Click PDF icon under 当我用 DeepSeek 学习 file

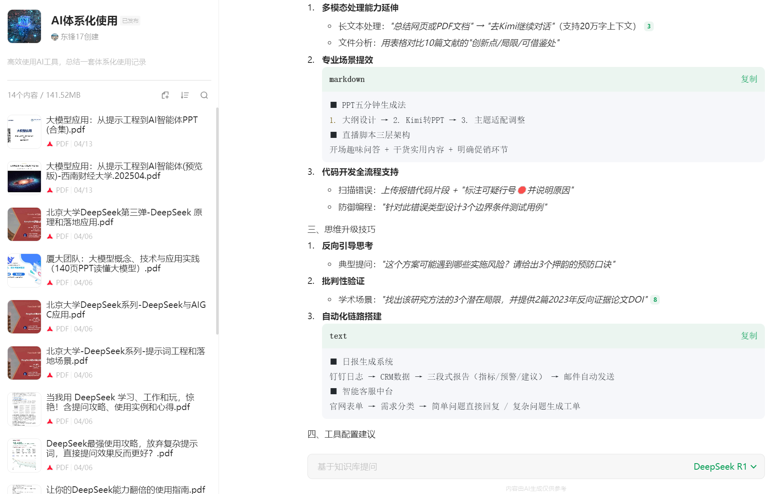[x=50, y=421]
